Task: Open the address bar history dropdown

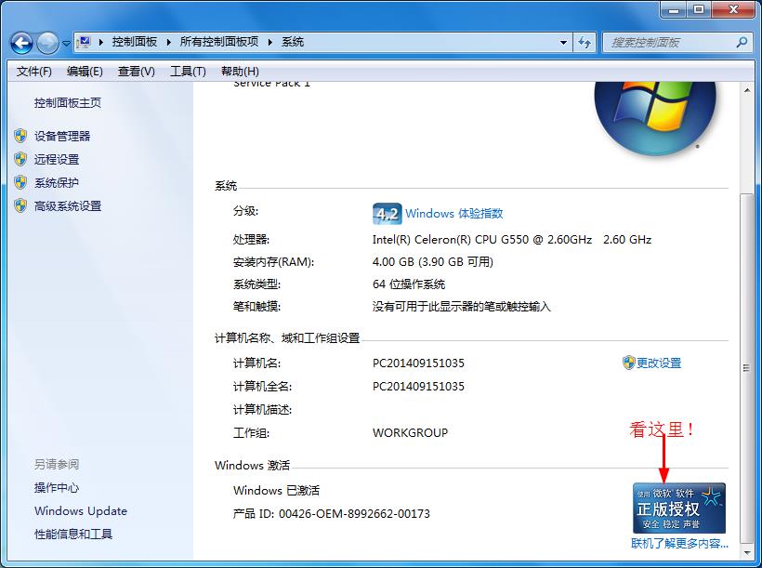Action: (x=563, y=42)
